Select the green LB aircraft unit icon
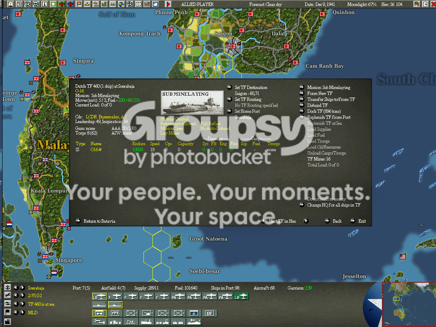This screenshot has height=327, width=436. pyautogui.click(x=241, y=297)
